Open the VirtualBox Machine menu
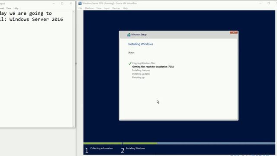 coord(89,8)
